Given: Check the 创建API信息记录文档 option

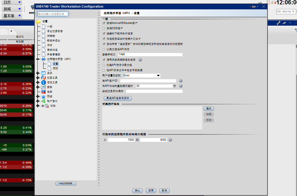Looking at the screenshot, I should [x=104, y=65].
